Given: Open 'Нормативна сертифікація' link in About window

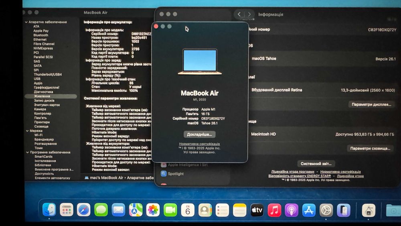Looking at the screenshot, I should coord(199,144).
